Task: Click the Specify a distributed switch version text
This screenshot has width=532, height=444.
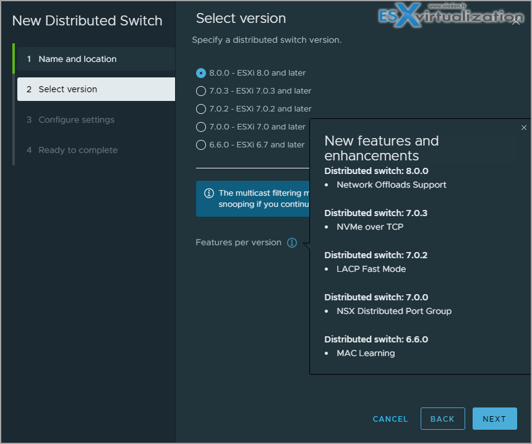Action: 267,40
